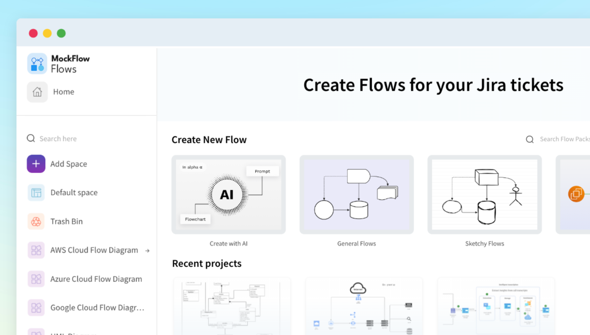Open the Default space icon
This screenshot has width=590, height=335.
coord(36,193)
